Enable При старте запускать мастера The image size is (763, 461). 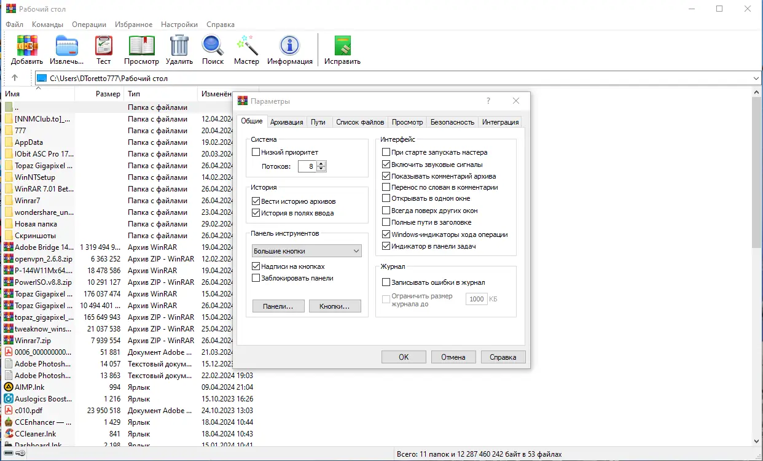pyautogui.click(x=386, y=152)
